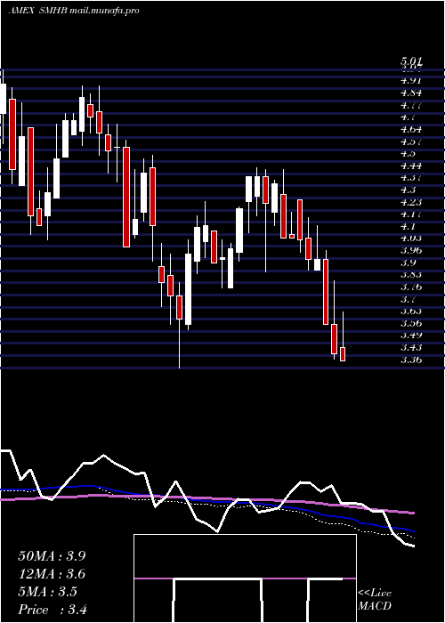The image size is (445, 623).
Task: Click the 4.84 price axis label
Action: coord(411,93)
